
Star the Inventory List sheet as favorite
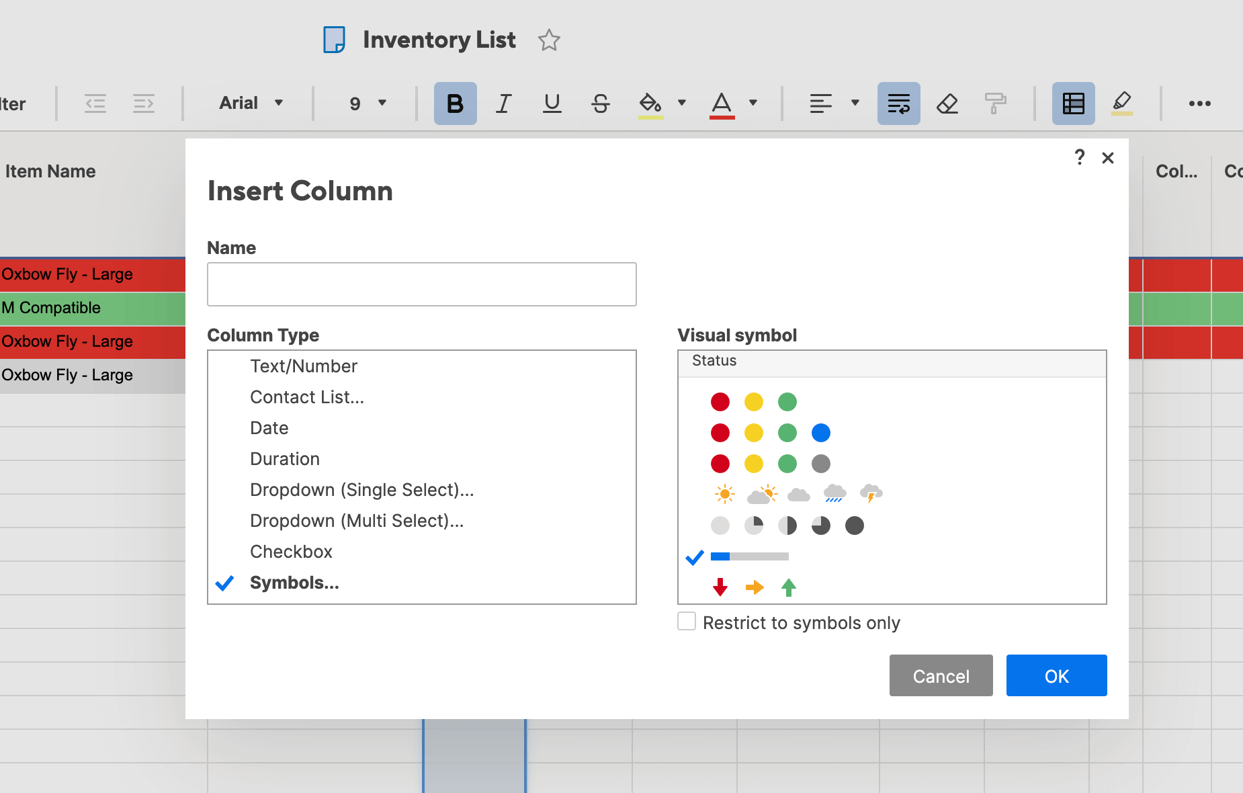[x=549, y=40]
